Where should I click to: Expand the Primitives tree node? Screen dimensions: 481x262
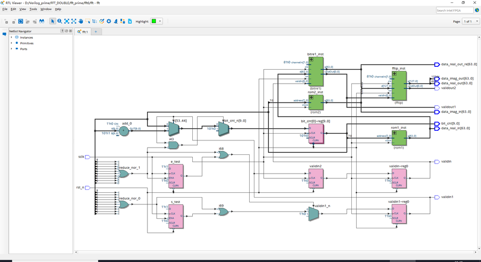pyautogui.click(x=12, y=43)
